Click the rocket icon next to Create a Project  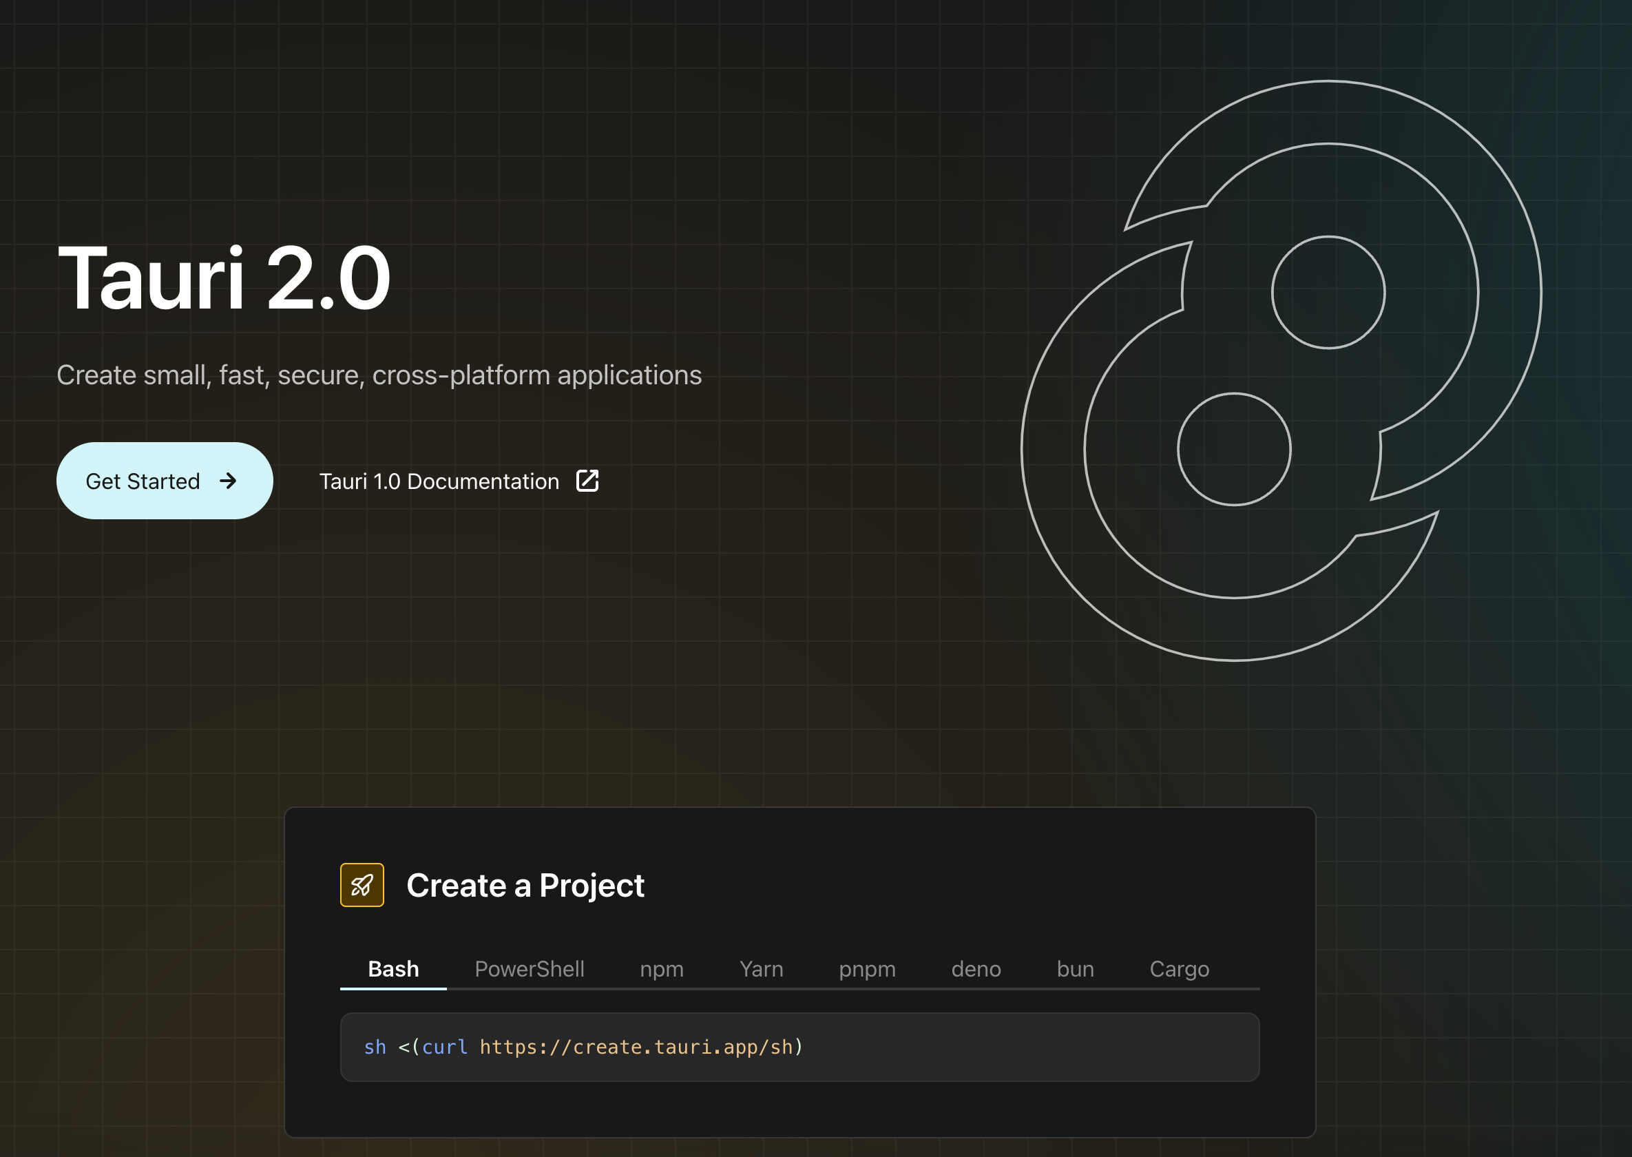(362, 885)
